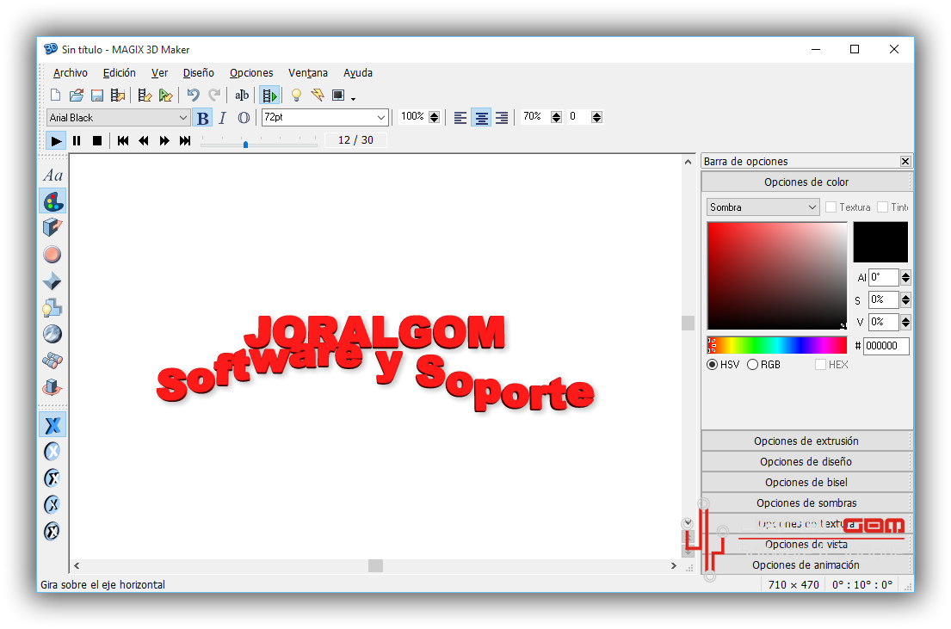Select the color palette tool
The width and height of the screenshot is (951, 629).
[52, 201]
